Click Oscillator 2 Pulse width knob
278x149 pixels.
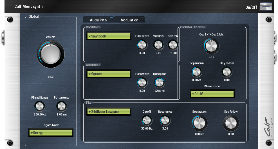(142, 83)
